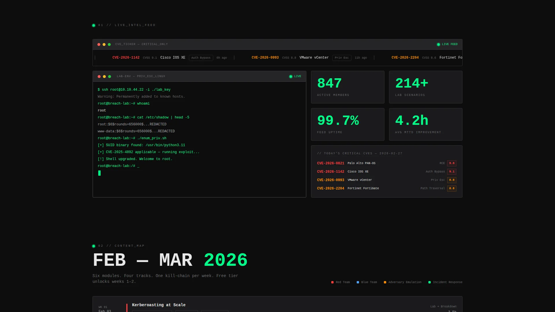Click the './enum_priv.sh' command line
This screenshot has height=312, width=555.
click(132, 138)
